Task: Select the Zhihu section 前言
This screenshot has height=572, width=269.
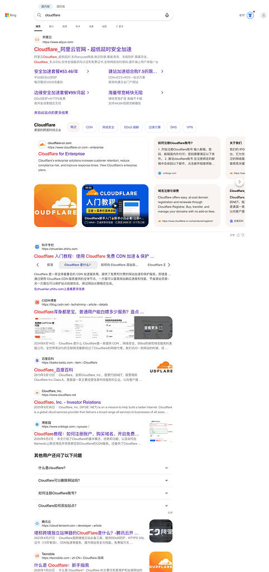Action: point(50,265)
